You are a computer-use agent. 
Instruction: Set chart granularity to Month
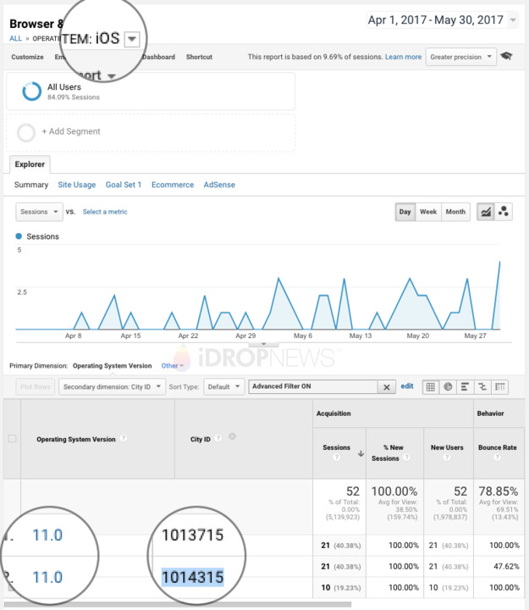click(x=455, y=212)
